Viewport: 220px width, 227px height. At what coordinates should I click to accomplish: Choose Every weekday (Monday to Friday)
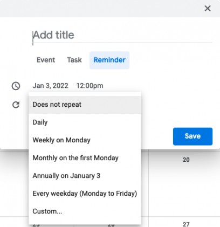[x=85, y=194]
